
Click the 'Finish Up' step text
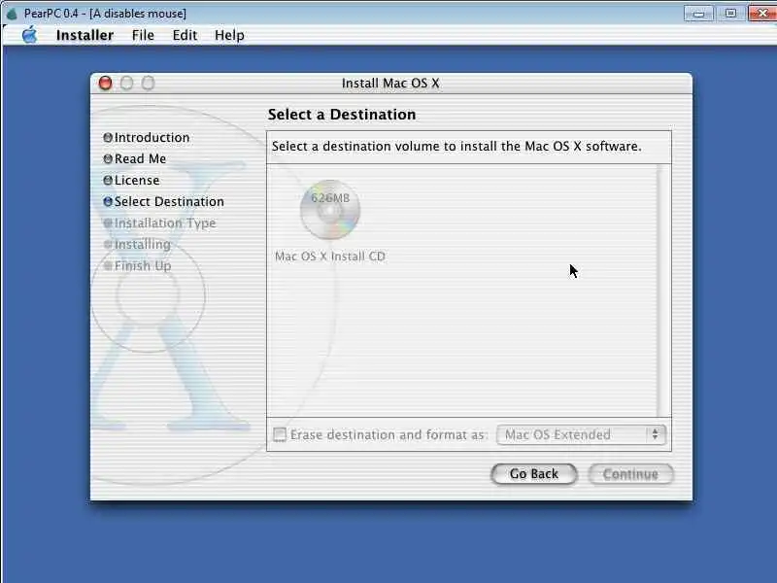pyautogui.click(x=143, y=265)
